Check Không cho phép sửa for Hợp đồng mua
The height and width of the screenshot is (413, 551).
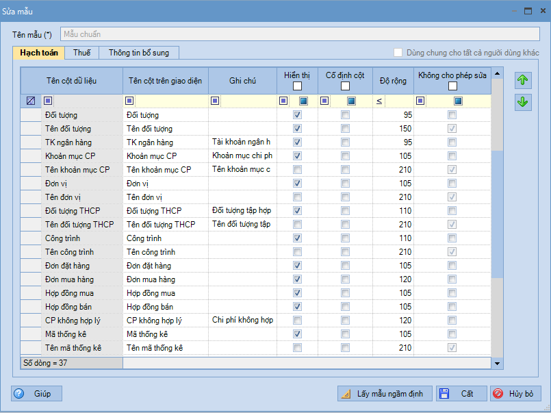click(x=452, y=292)
